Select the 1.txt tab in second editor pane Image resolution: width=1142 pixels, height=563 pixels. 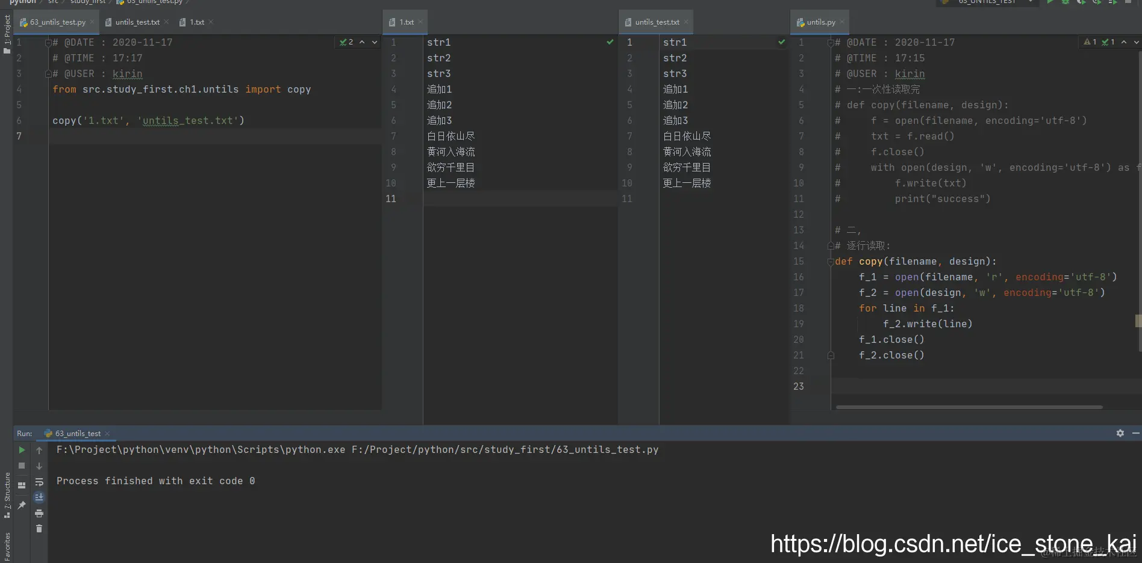tap(407, 22)
